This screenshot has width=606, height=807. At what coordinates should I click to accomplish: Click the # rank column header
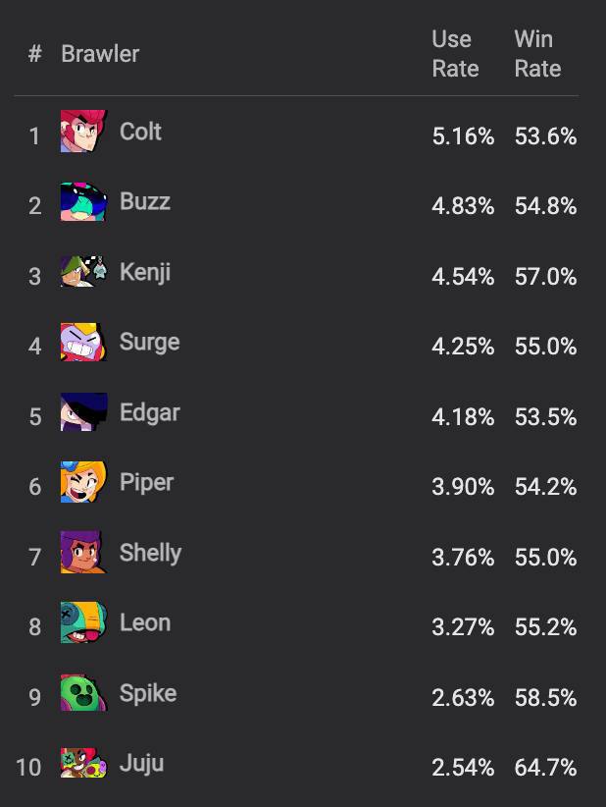click(35, 54)
